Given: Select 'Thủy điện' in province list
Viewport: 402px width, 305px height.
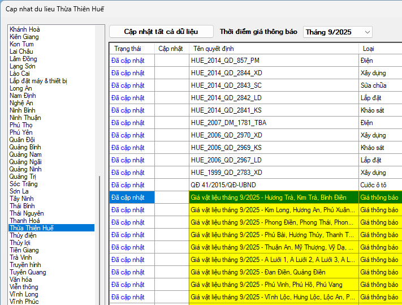Looking at the screenshot, I should (23, 235).
